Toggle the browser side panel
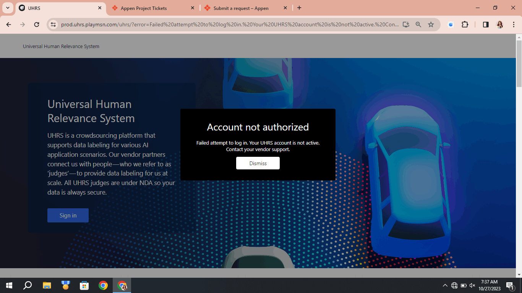 pyautogui.click(x=485, y=24)
